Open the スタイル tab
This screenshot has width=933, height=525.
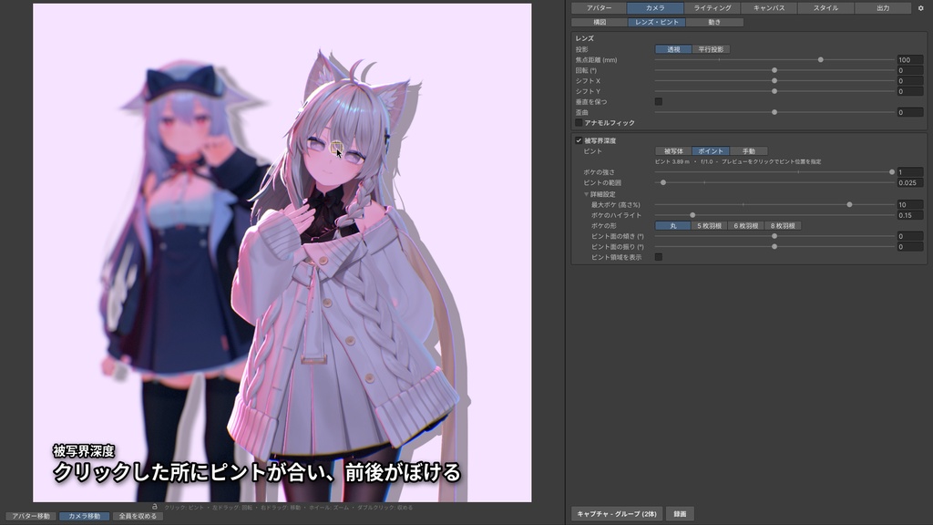(825, 8)
